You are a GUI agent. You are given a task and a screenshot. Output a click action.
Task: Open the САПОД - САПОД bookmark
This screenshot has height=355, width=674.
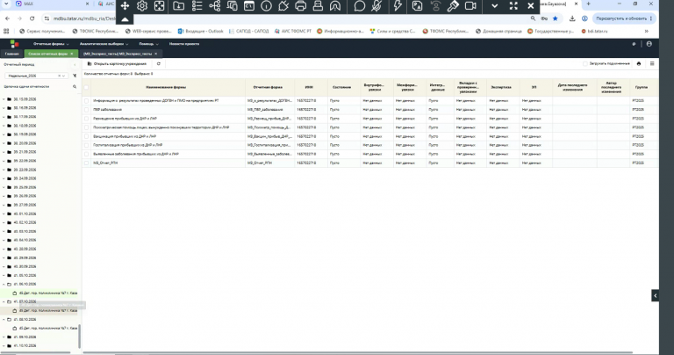249,31
